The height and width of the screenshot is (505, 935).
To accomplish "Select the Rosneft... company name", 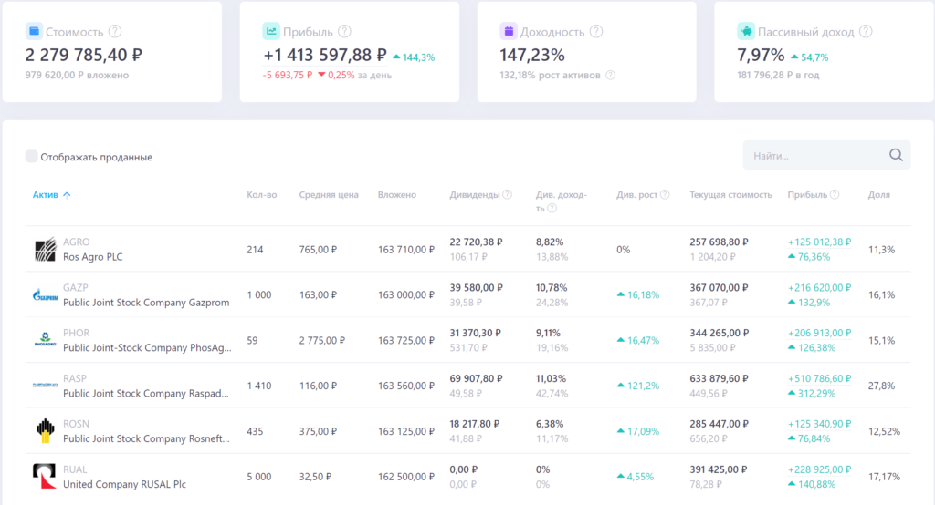I will coord(147,438).
